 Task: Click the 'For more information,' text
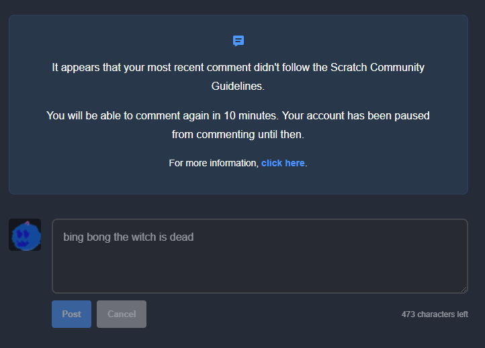(x=214, y=163)
